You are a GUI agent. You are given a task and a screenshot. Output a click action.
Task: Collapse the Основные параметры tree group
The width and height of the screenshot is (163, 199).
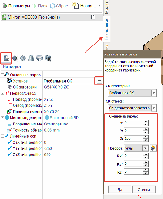point(2,75)
